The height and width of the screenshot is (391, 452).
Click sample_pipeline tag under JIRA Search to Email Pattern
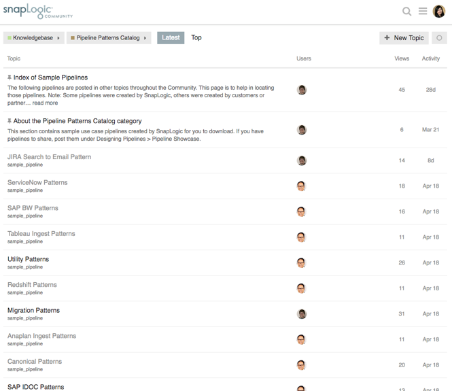25,165
